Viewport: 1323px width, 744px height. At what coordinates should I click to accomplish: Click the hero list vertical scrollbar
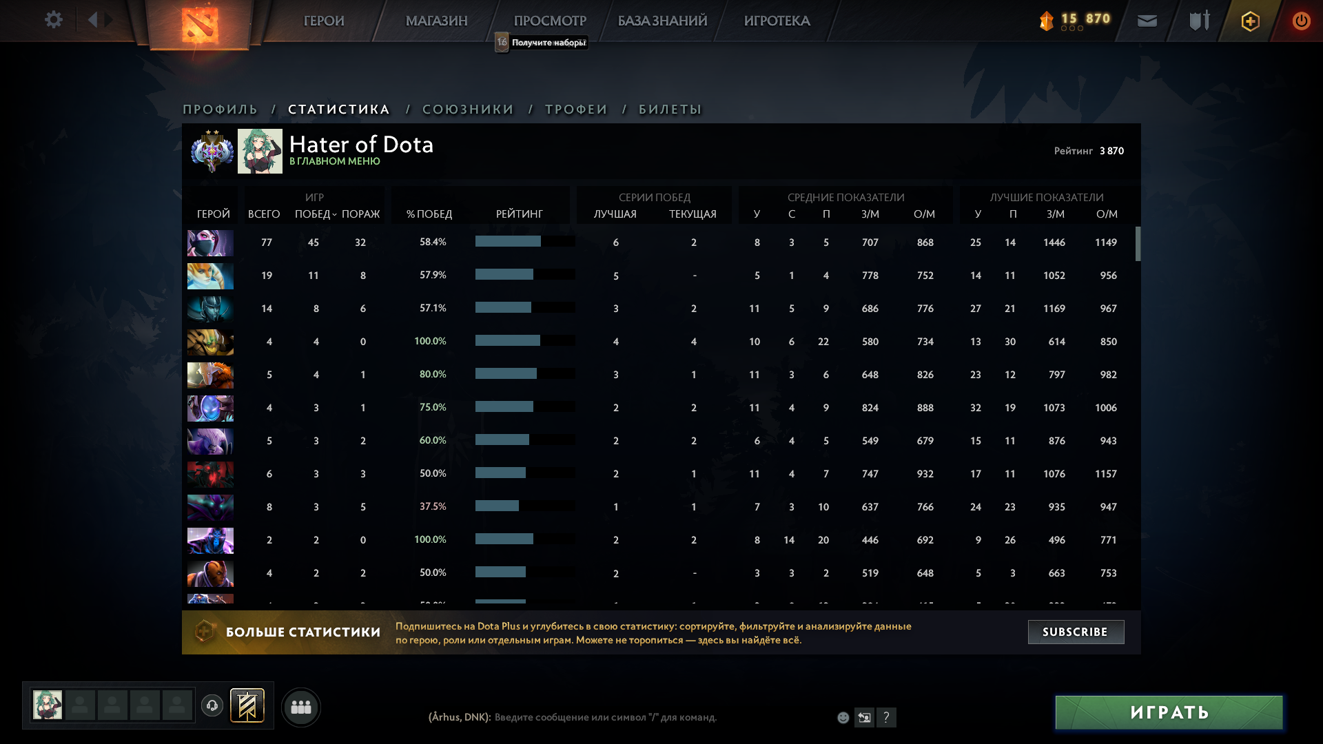point(1138,244)
